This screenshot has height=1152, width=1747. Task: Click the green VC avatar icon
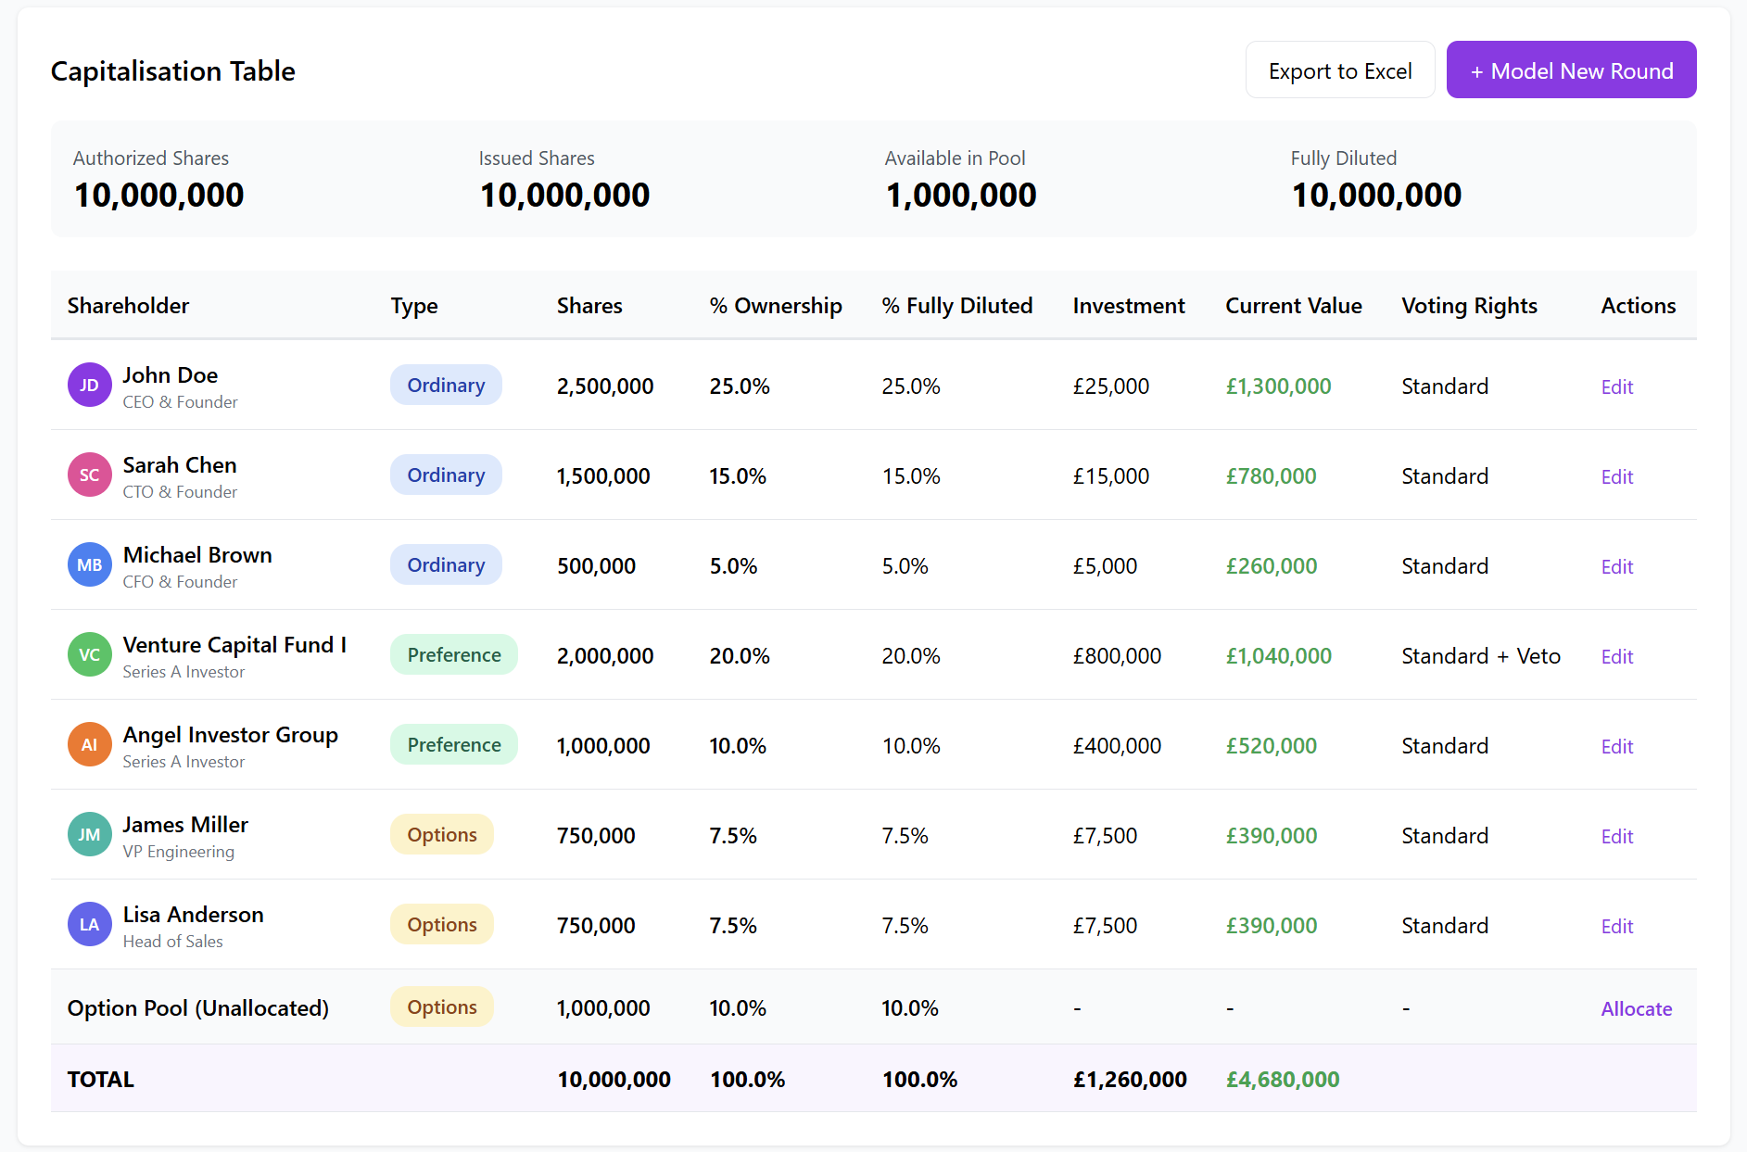pyautogui.click(x=89, y=655)
